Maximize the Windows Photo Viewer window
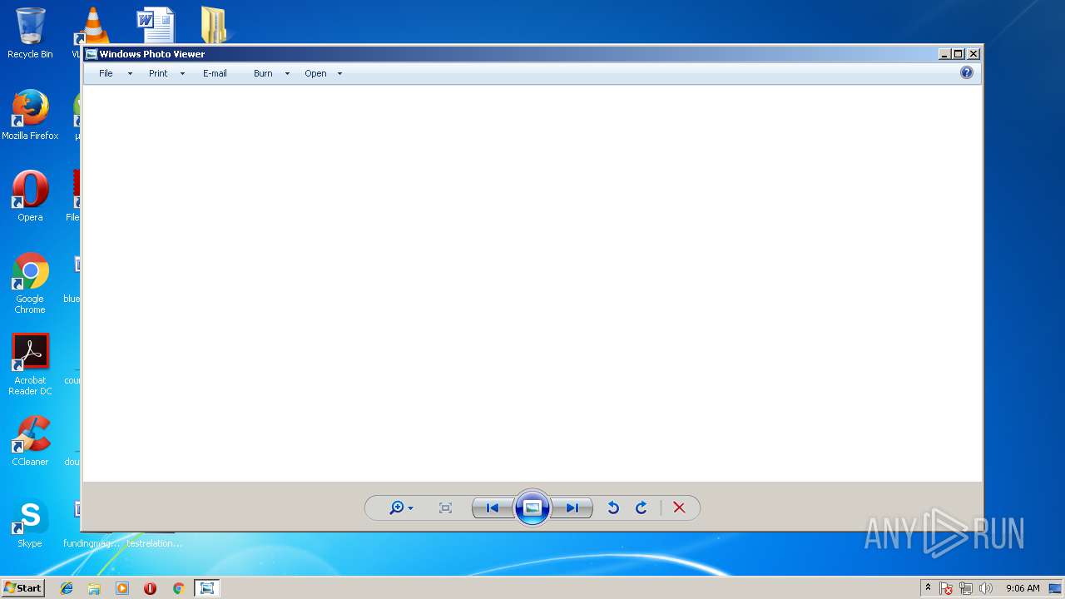The width and height of the screenshot is (1065, 599). coord(958,54)
